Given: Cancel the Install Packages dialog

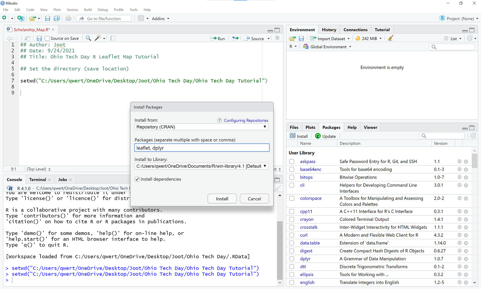Looking at the screenshot, I should (x=254, y=199).
